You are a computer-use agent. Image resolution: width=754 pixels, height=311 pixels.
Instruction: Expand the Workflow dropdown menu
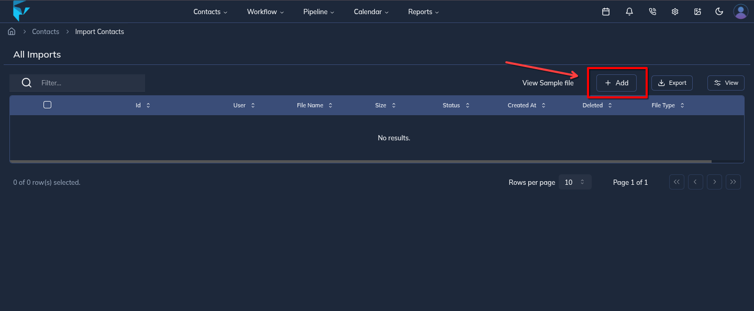(x=264, y=11)
